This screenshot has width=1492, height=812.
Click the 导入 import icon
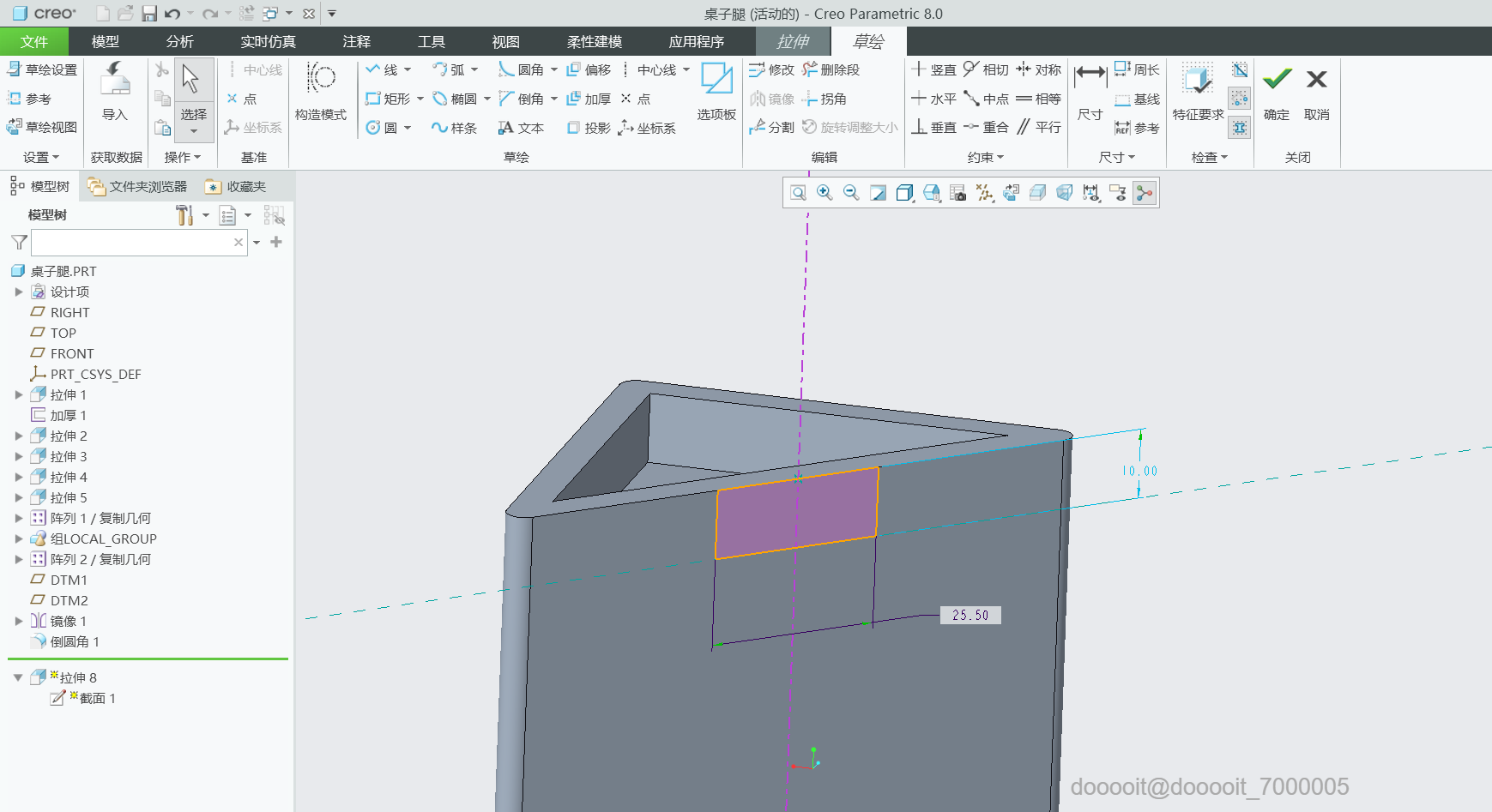tap(114, 81)
